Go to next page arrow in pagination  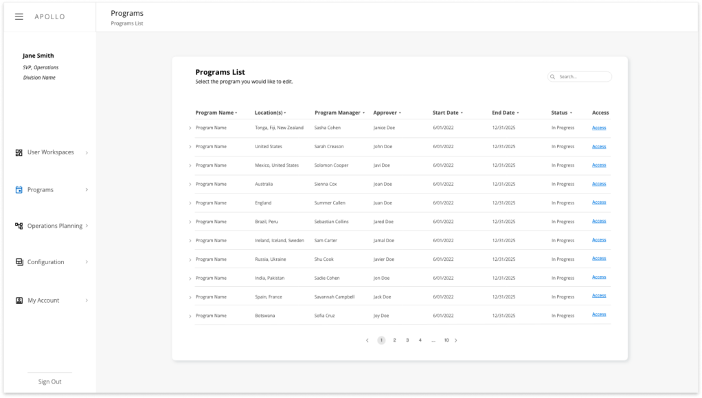pyautogui.click(x=456, y=340)
